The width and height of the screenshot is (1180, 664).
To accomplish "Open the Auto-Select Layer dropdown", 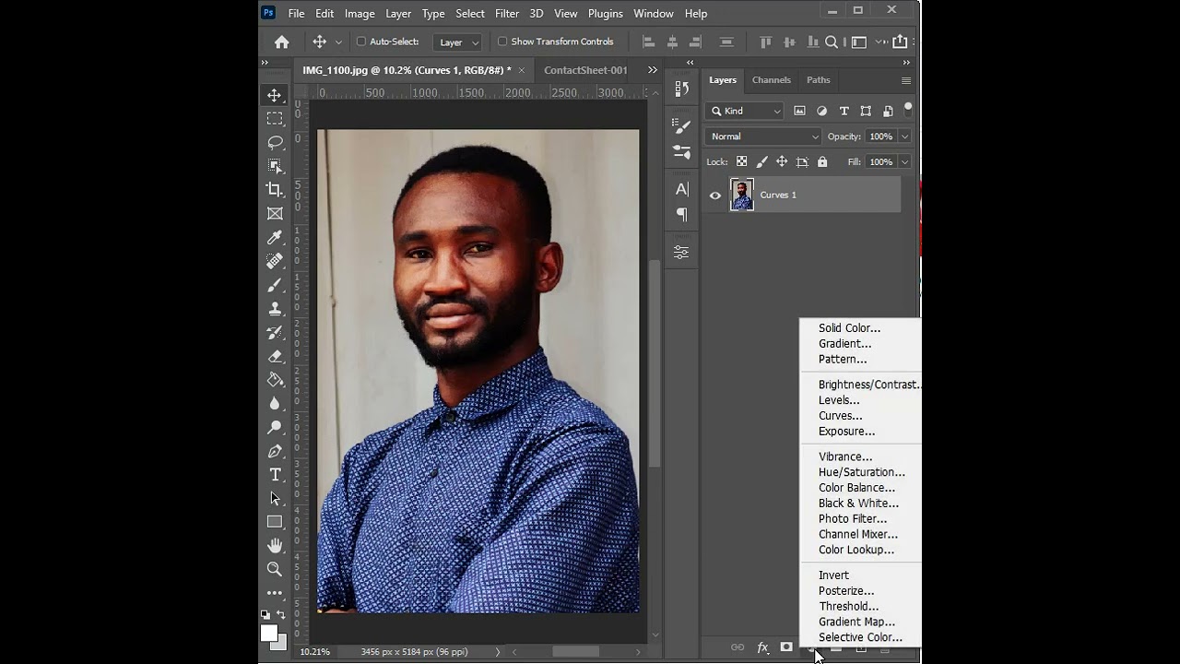I will coord(458,42).
